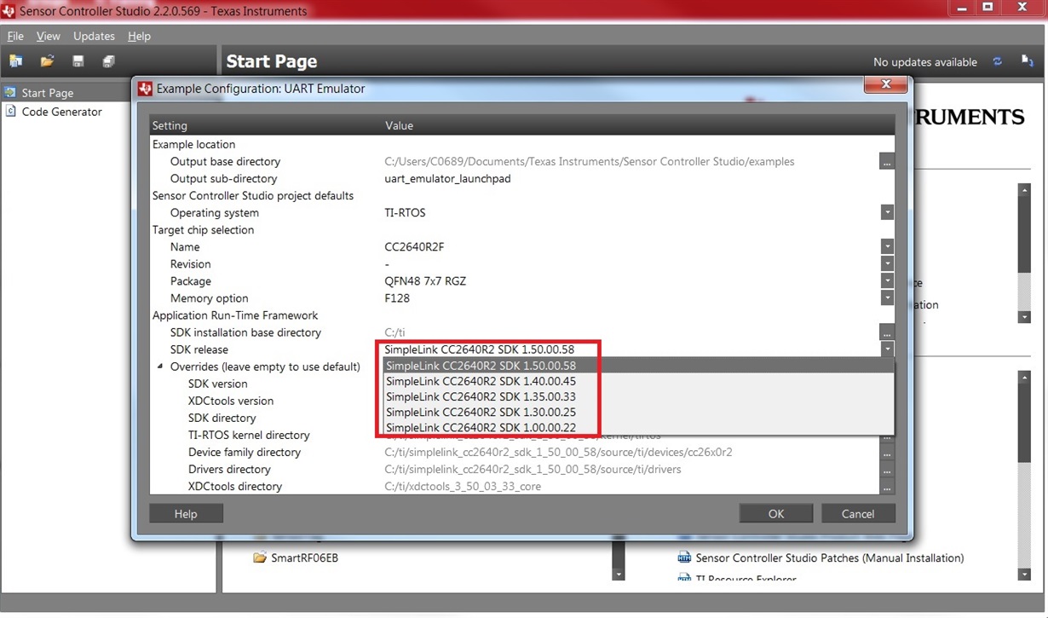This screenshot has width=1048, height=618.
Task: Click the Start Page upper right scrollbar down arrow
Action: click(1024, 316)
